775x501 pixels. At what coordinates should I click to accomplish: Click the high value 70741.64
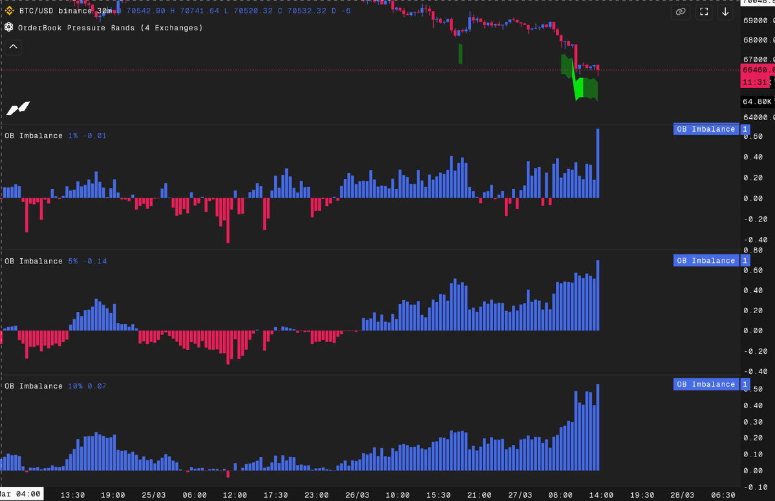(x=199, y=10)
